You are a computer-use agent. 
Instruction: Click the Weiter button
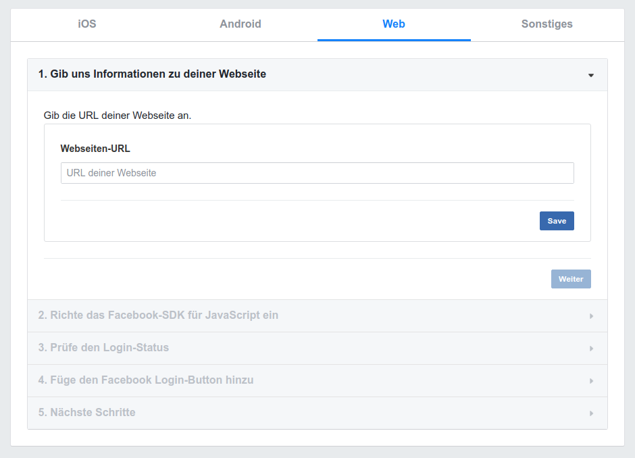(571, 279)
